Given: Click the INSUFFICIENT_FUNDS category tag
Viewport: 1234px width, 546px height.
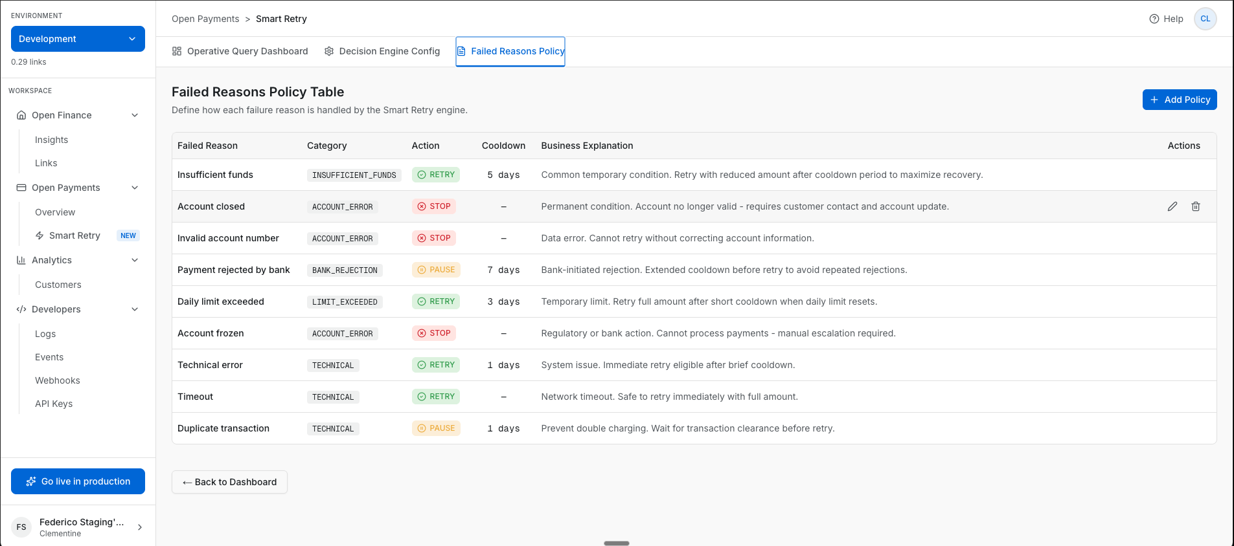Looking at the screenshot, I should pyautogui.click(x=354, y=175).
